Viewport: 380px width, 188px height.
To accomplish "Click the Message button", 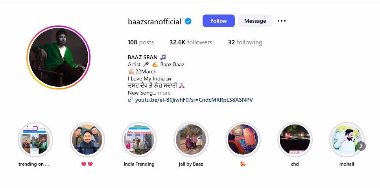I will (255, 21).
